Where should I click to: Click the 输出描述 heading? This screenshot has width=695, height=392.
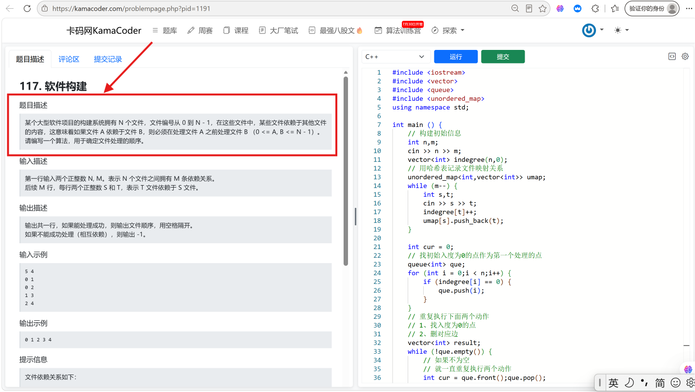pos(33,208)
